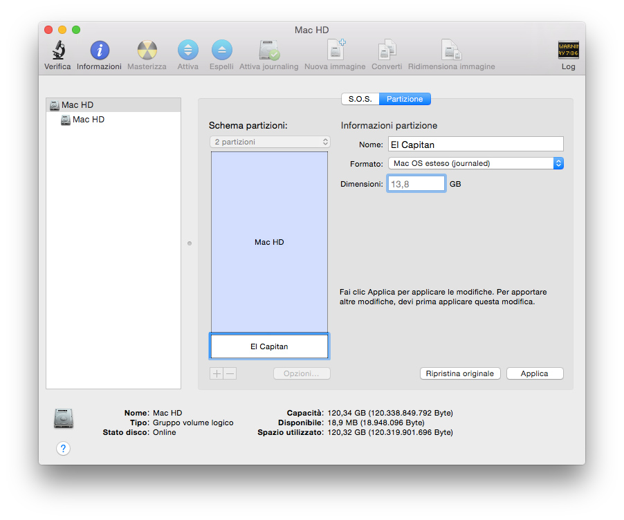Click the Espelli eject icon
Viewport: 624px width, 520px height.
[x=221, y=50]
